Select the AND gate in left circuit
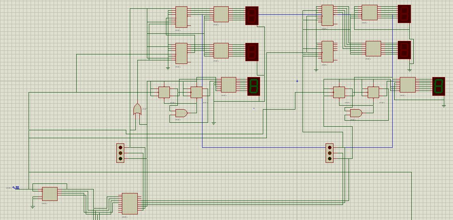Viewport: 453px width, 220px height. pyautogui.click(x=181, y=113)
